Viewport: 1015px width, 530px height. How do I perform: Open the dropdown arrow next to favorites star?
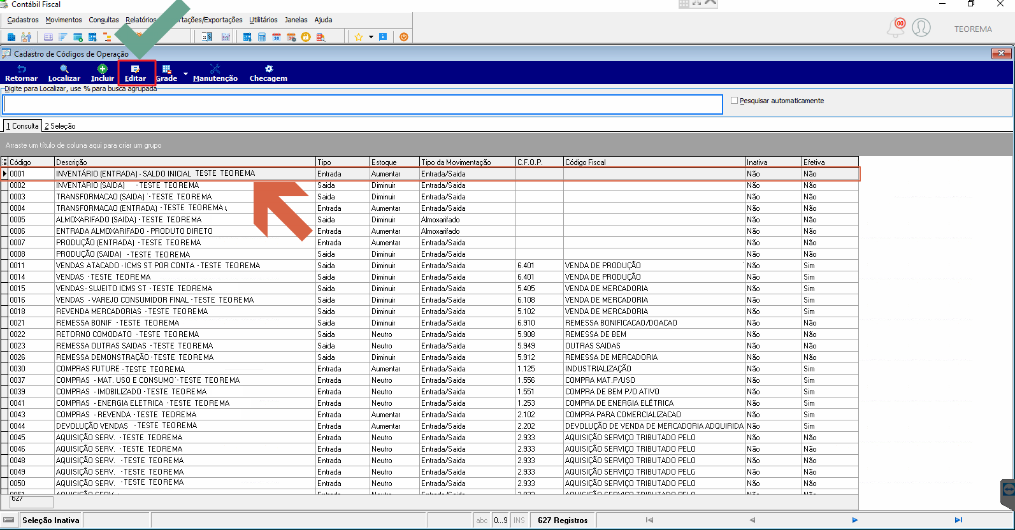371,37
